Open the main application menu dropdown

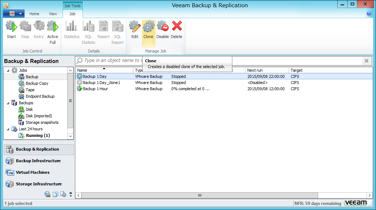coord(13,14)
